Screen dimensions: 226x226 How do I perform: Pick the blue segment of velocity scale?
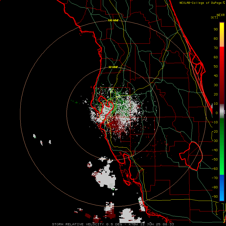pos(222,188)
